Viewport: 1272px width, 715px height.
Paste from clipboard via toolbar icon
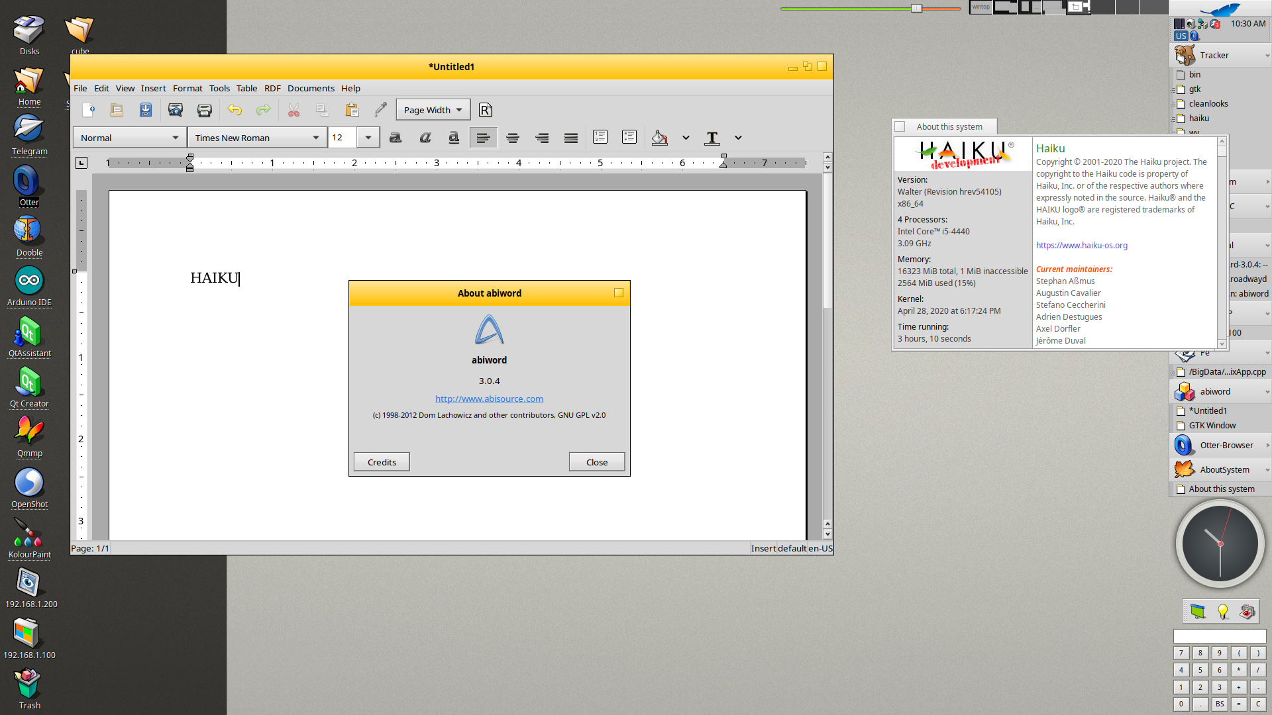pyautogui.click(x=352, y=110)
